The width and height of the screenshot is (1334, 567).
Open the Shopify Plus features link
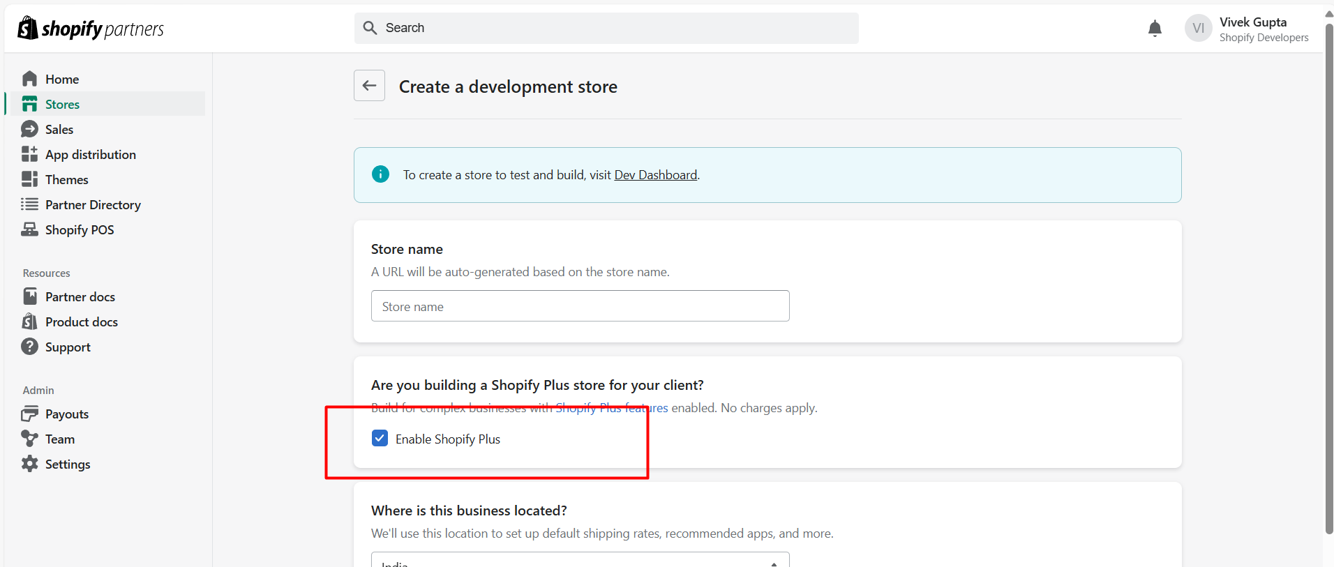(611, 408)
